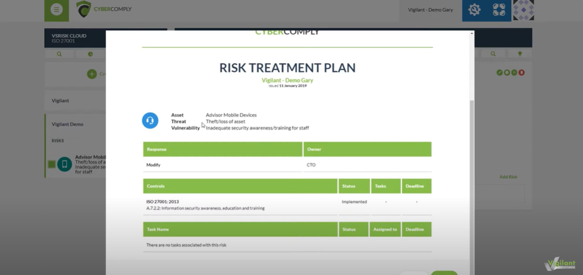Click the green plus Create icon
Viewport: 583px width, 275px height.
(92, 74)
